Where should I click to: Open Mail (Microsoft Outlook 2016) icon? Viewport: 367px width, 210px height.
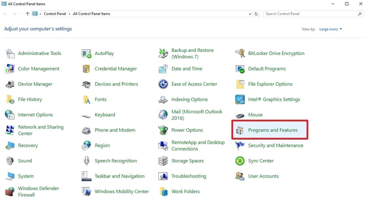tap(163, 115)
